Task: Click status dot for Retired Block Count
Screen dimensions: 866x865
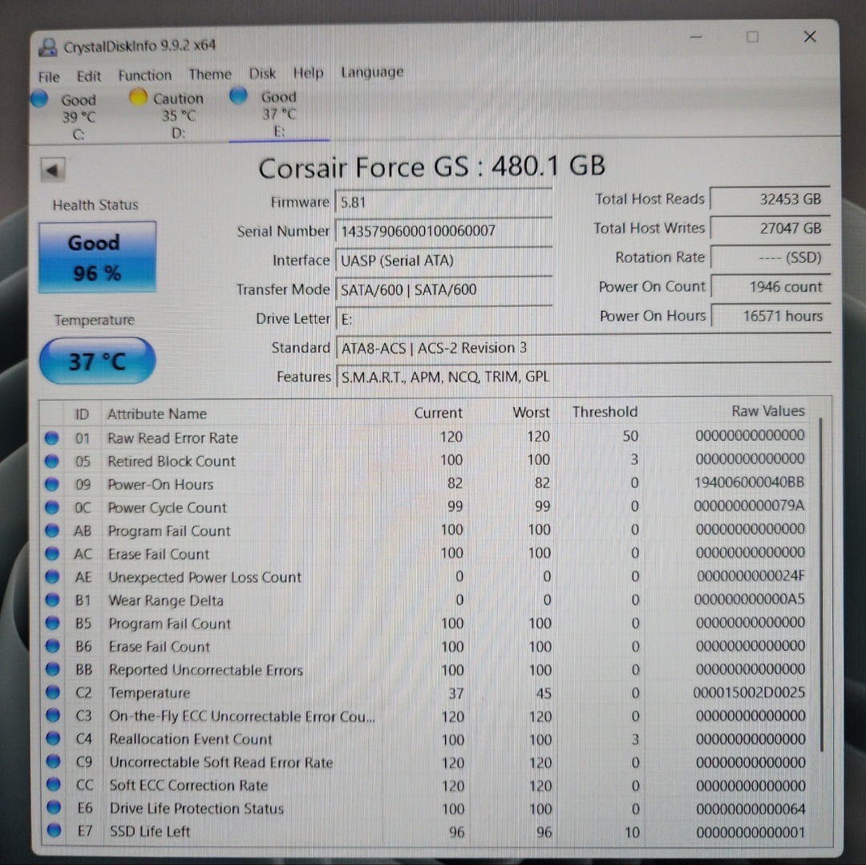Action: [x=52, y=461]
